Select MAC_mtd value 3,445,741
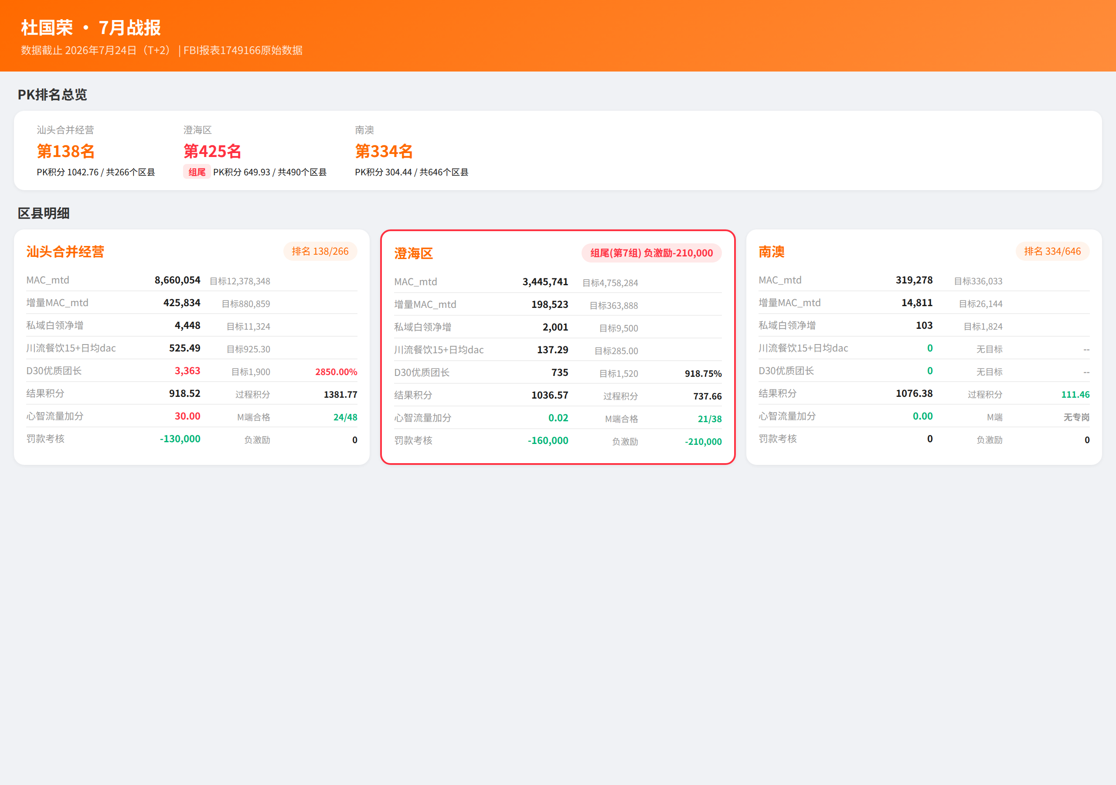This screenshot has width=1116, height=785. 545,282
